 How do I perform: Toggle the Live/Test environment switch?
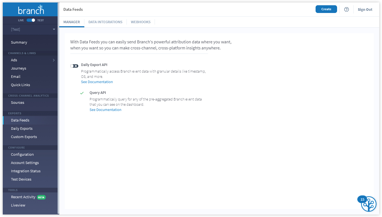31,20
